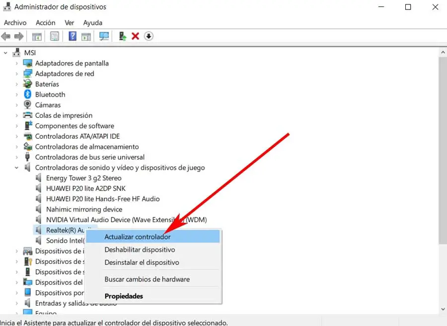The image size is (447, 326).
Task: Disable device with the down-arrow circle icon
Action: (149, 36)
